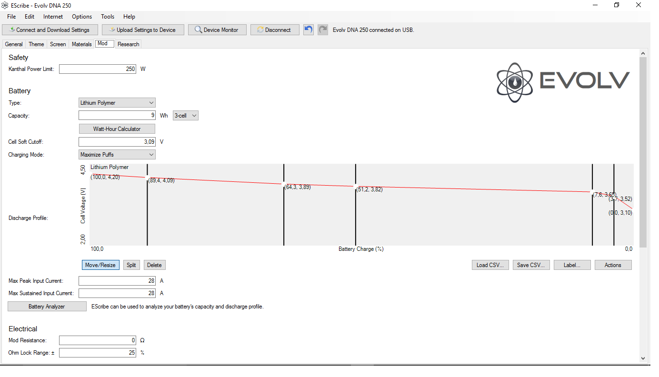
Task: Open the 3-cell count dropdown
Action: 185,116
